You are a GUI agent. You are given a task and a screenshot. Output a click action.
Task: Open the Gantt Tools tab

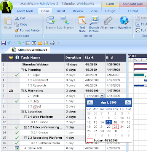click(x=25, y=11)
